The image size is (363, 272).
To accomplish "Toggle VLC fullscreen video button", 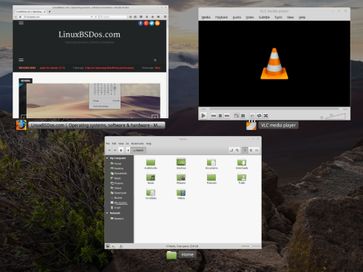I will [x=237, y=115].
